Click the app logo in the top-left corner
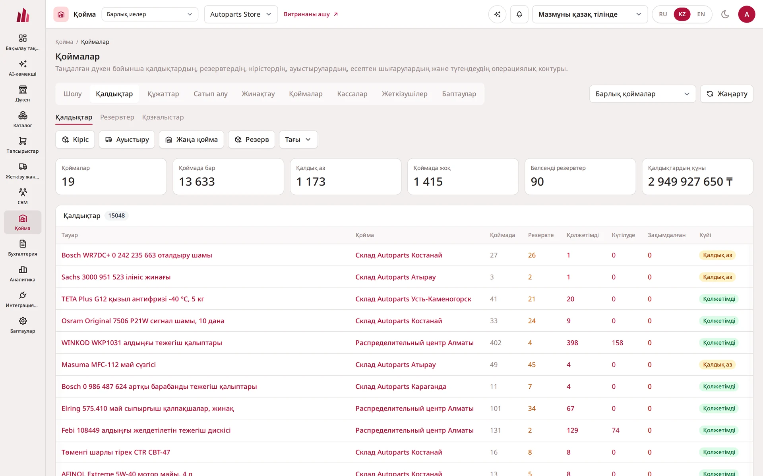Viewport: 763px width, 476px height. [23, 15]
